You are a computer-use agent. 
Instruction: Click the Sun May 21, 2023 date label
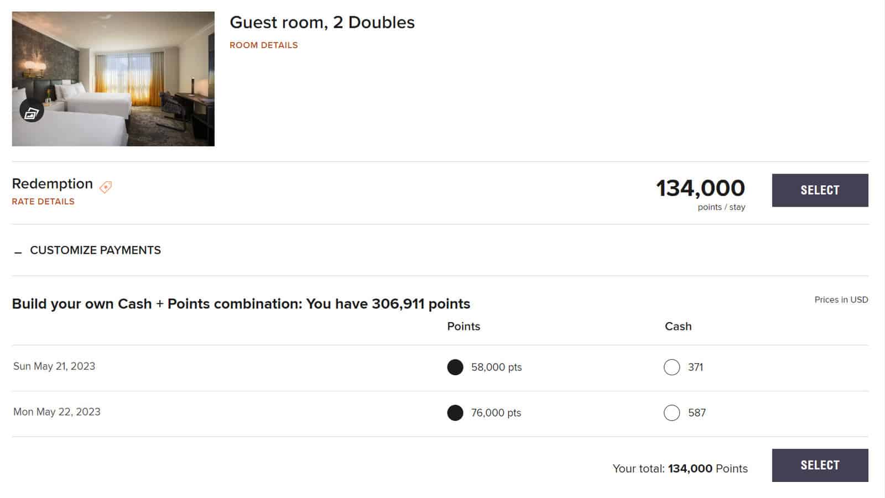coord(54,366)
